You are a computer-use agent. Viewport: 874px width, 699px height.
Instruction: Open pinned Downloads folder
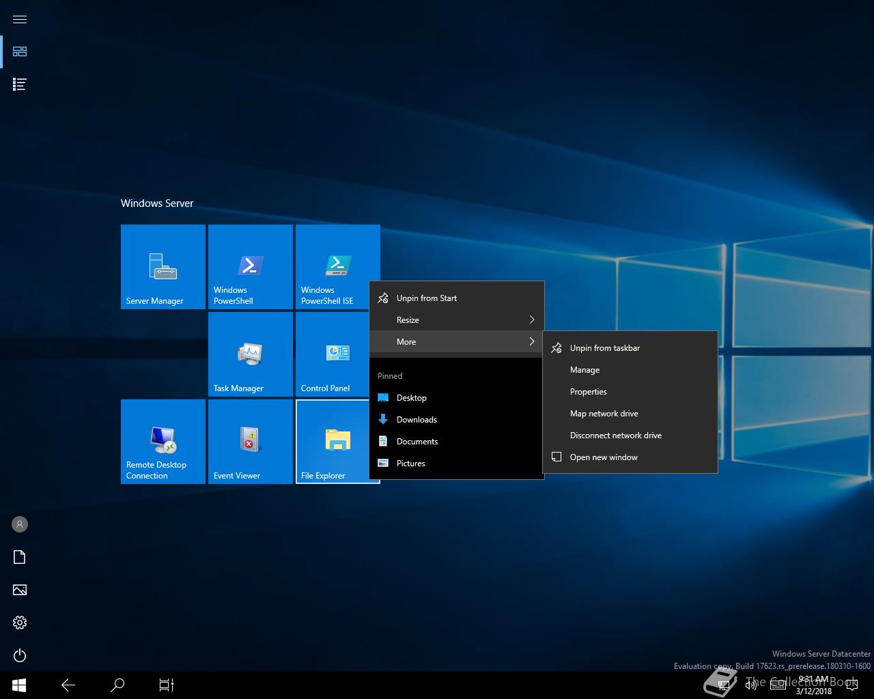[457, 420]
